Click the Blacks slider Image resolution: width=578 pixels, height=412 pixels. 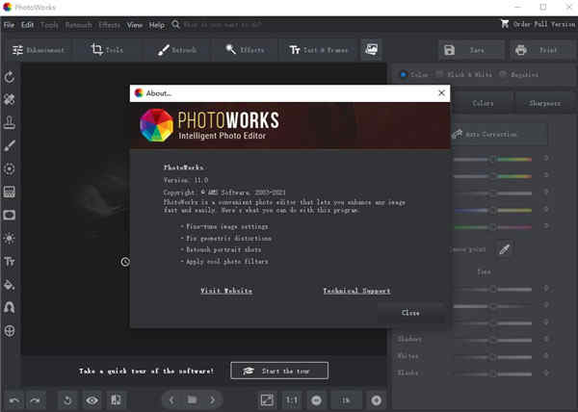click(x=493, y=374)
